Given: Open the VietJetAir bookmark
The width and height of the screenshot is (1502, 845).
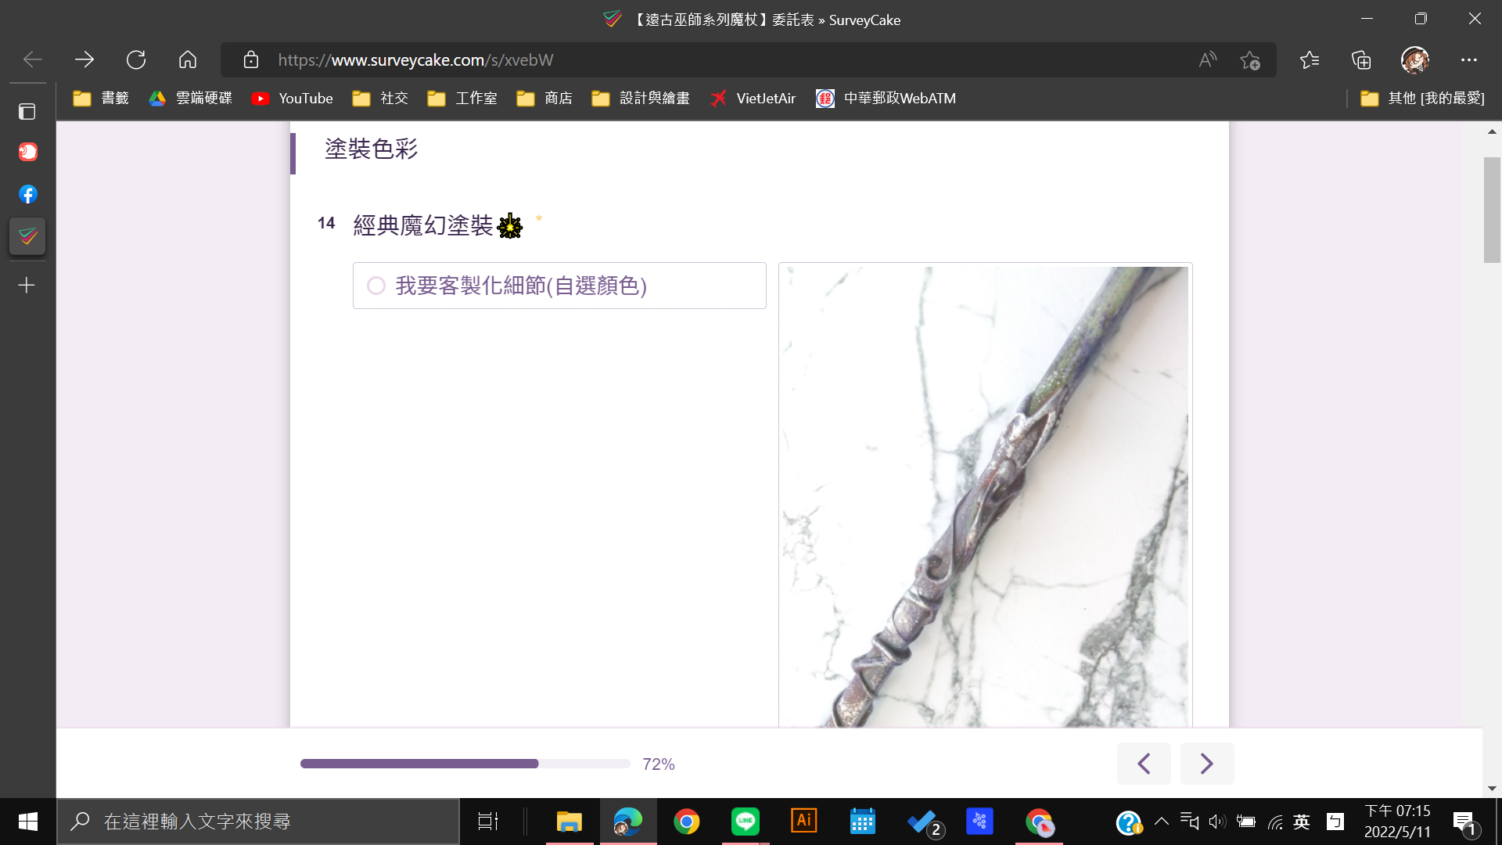Looking at the screenshot, I should tap(753, 99).
